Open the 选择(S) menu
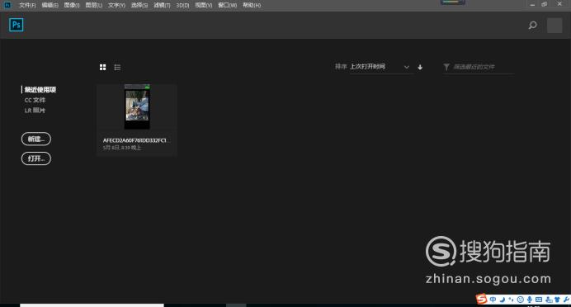Image resolution: width=571 pixels, height=307 pixels. coord(139,5)
